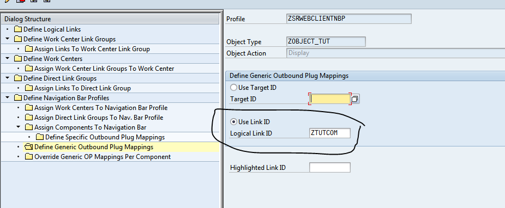Viewport: 505px width, 208px height.
Task: Click the Logical Link ID field containing ZTUTCOM
Action: coord(330,133)
